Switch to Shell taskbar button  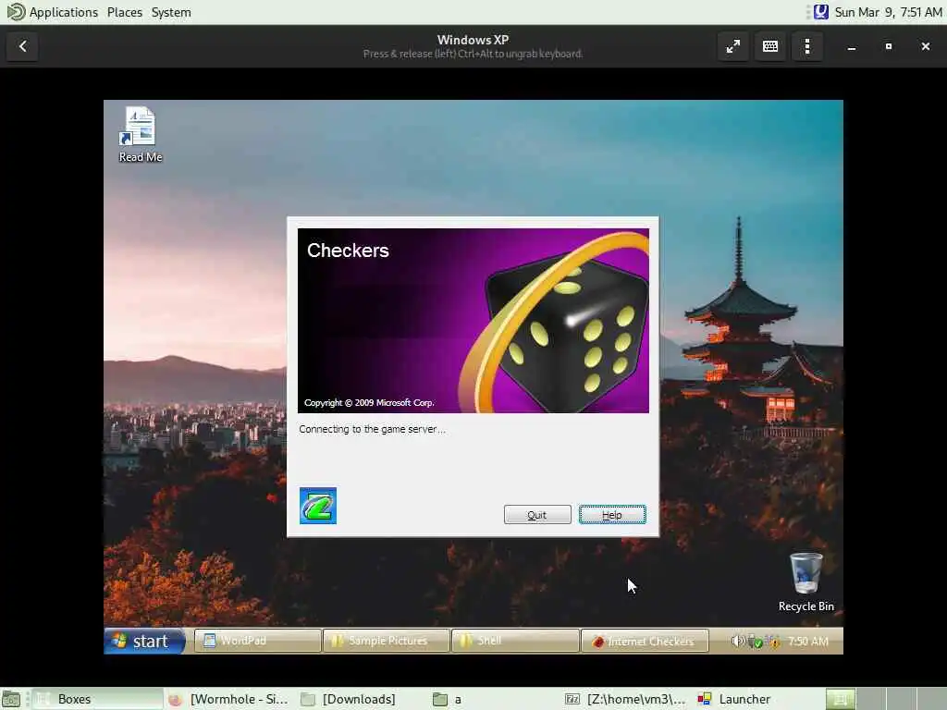[515, 641]
